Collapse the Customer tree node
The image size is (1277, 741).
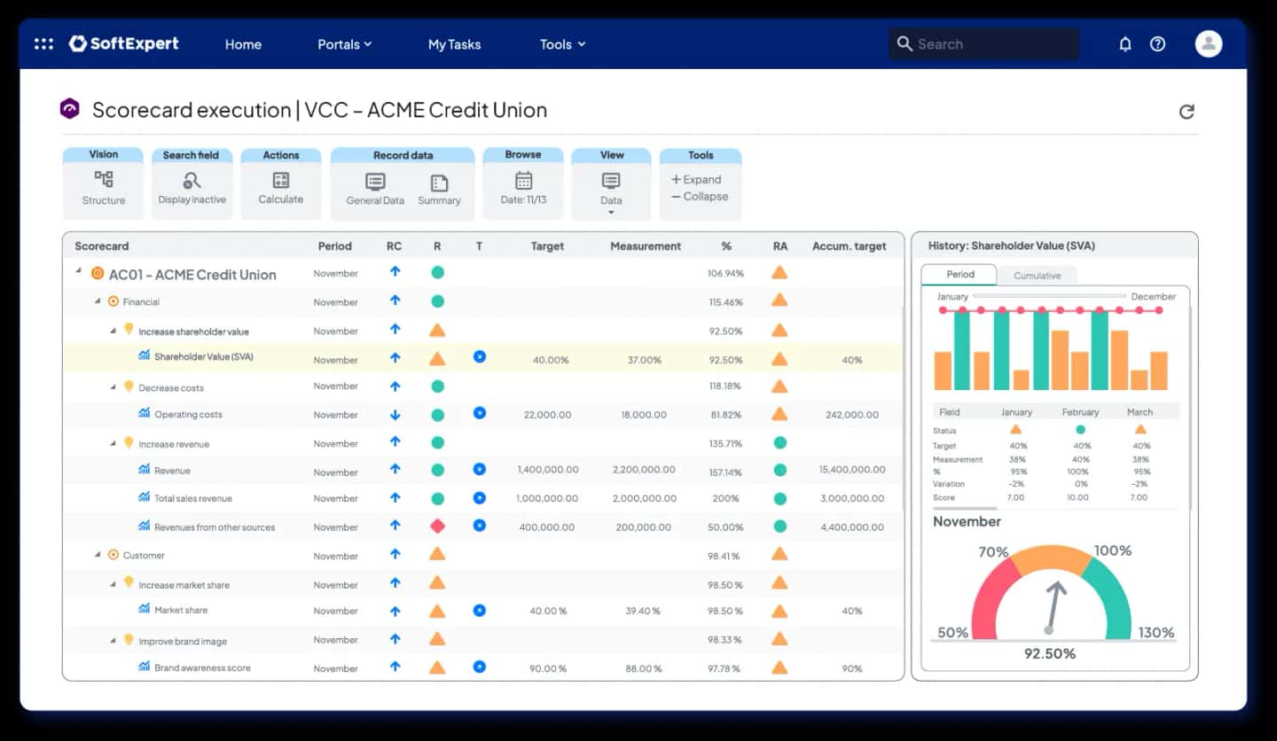point(98,555)
